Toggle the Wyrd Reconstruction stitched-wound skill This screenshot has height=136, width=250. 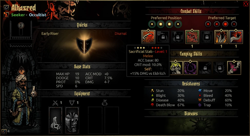192,37
